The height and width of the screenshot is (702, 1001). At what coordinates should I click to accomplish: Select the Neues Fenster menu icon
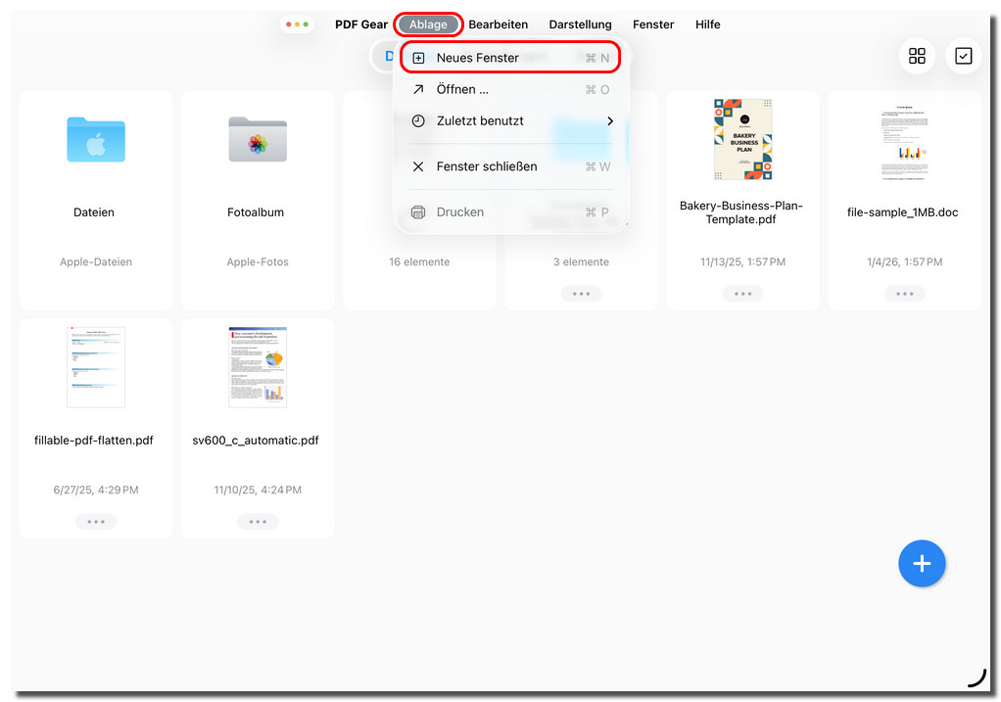coord(418,57)
